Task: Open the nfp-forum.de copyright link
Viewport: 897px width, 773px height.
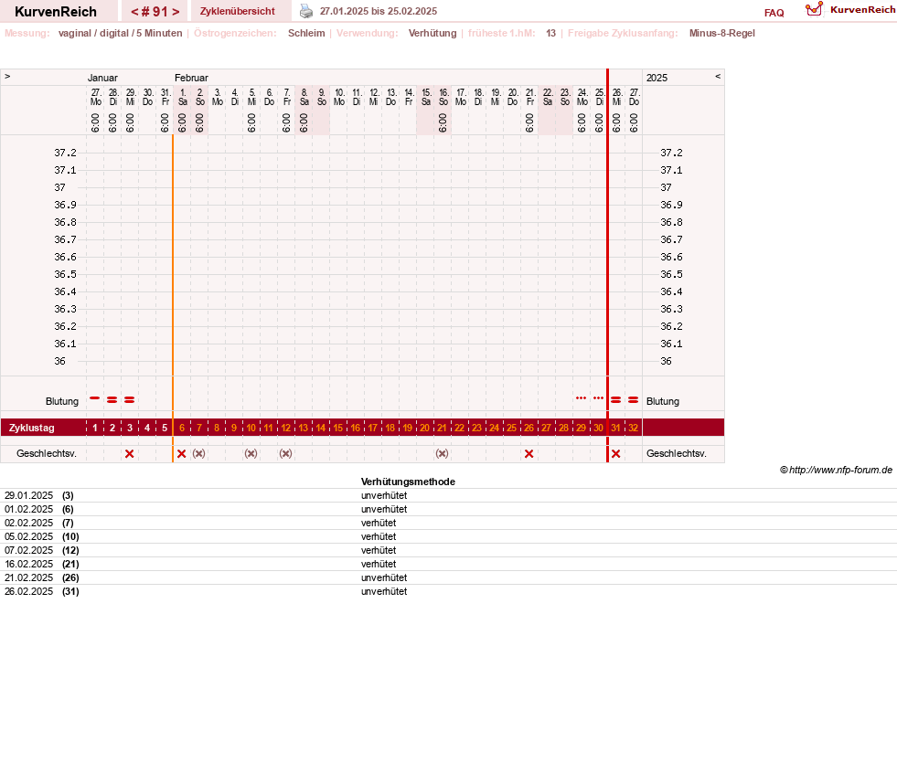Action: [836, 470]
